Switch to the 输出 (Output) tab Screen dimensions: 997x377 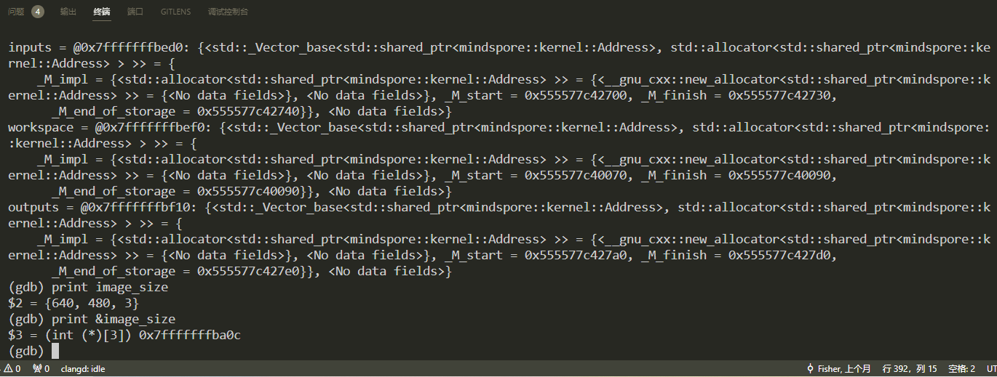pyautogui.click(x=68, y=12)
